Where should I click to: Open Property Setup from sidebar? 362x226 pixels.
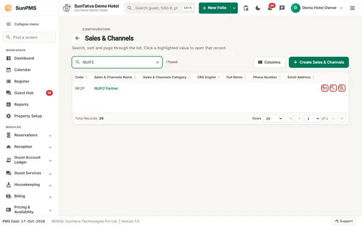pyautogui.click(x=29, y=116)
